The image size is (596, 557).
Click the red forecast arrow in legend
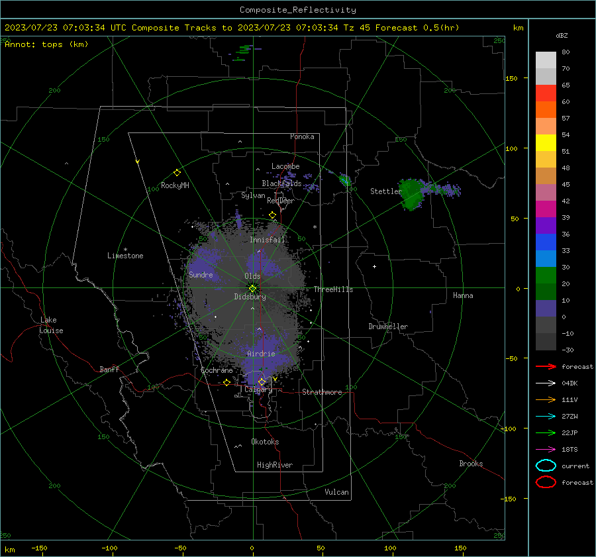tap(546, 366)
